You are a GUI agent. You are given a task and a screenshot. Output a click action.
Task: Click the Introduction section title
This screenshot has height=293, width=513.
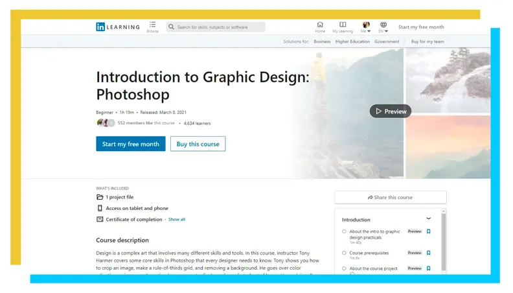pyautogui.click(x=356, y=220)
